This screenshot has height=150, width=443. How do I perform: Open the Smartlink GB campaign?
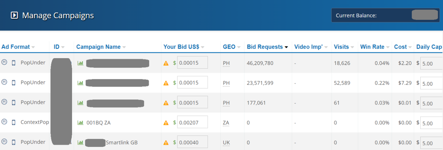[x=122, y=143]
